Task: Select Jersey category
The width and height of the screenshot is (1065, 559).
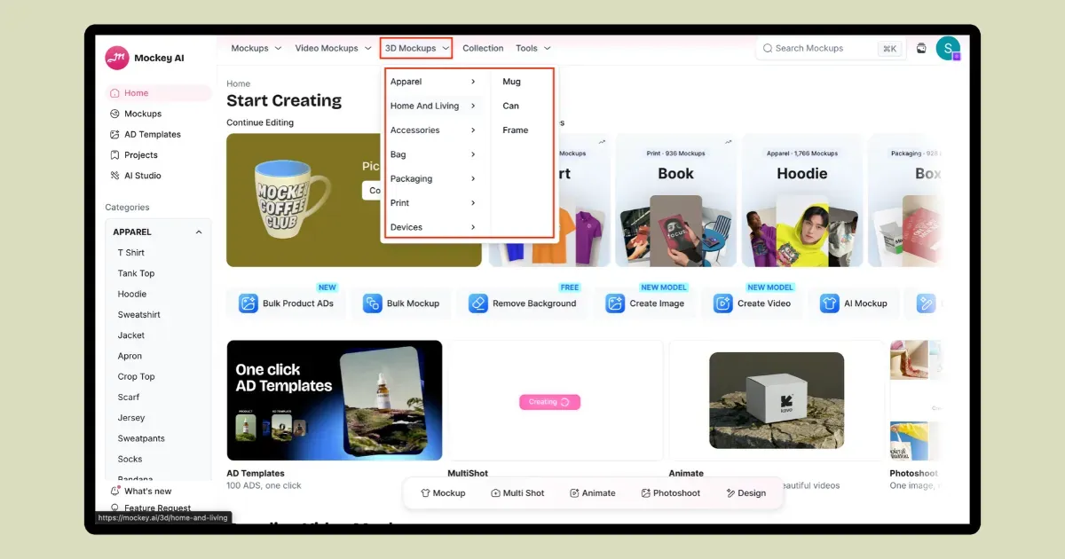Action: click(131, 418)
